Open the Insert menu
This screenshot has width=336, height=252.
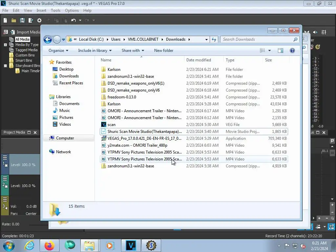(x=41, y=10)
